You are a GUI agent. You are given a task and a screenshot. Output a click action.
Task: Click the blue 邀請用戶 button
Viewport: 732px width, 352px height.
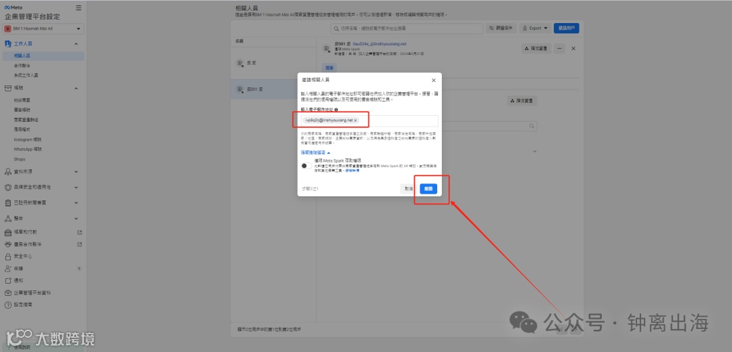click(x=566, y=28)
